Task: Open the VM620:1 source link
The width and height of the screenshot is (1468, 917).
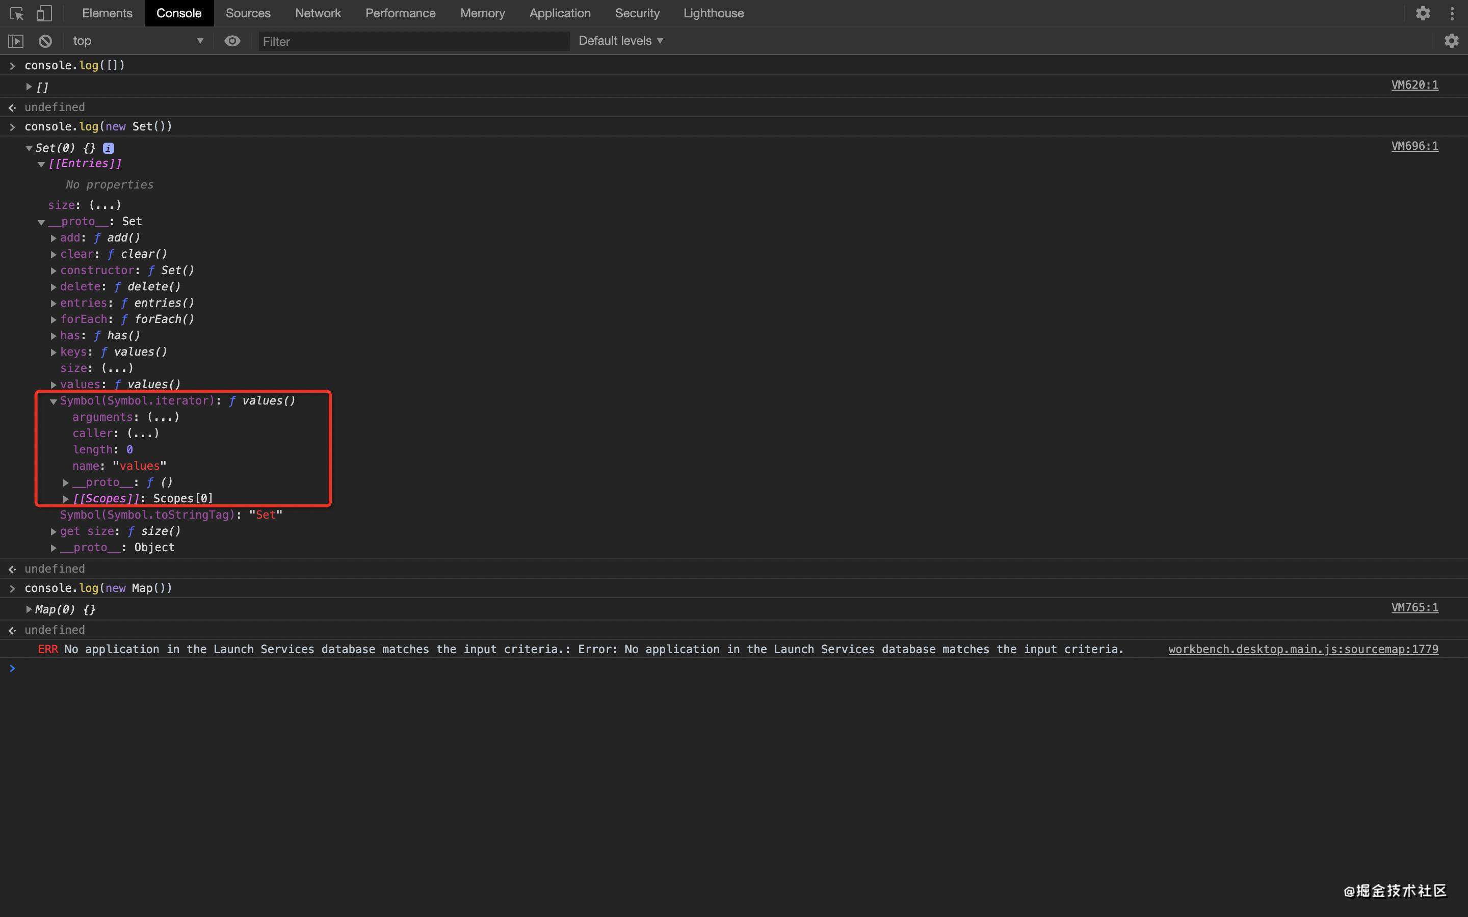Action: (x=1414, y=85)
